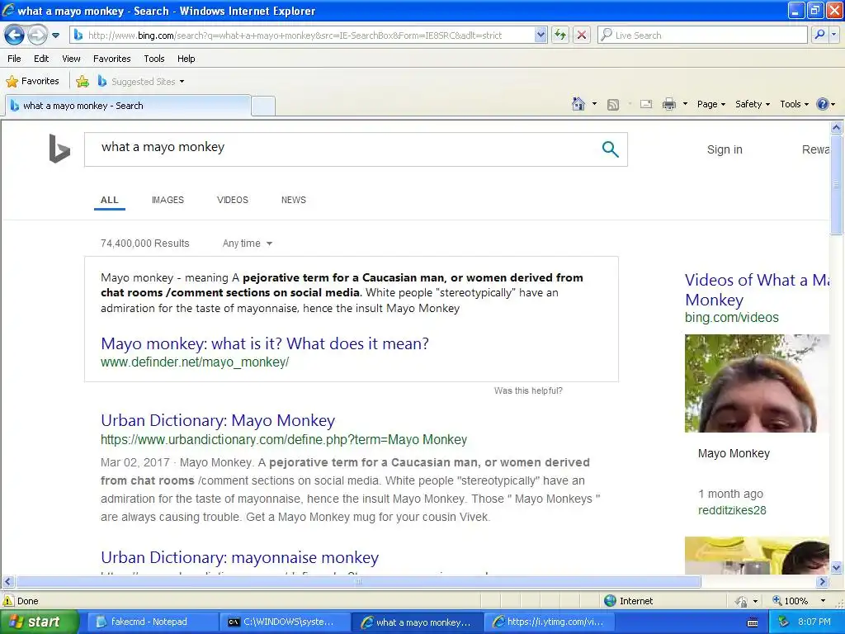Screen dimensions: 845x634
Task: Click the Stop loading red X icon
Action: [582, 35]
